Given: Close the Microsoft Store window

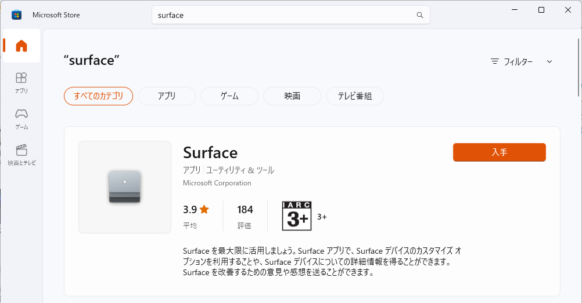Looking at the screenshot, I should (568, 10).
